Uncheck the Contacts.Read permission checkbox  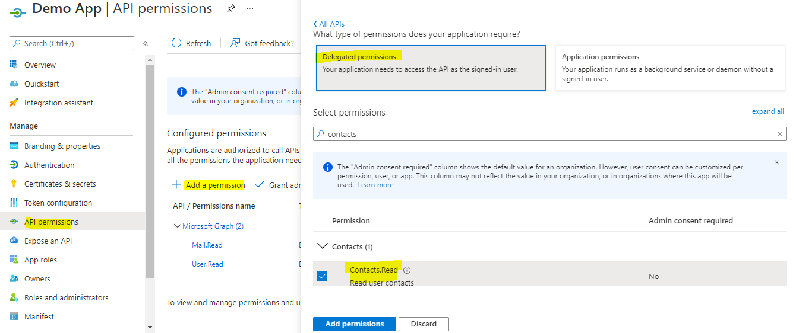(322, 276)
